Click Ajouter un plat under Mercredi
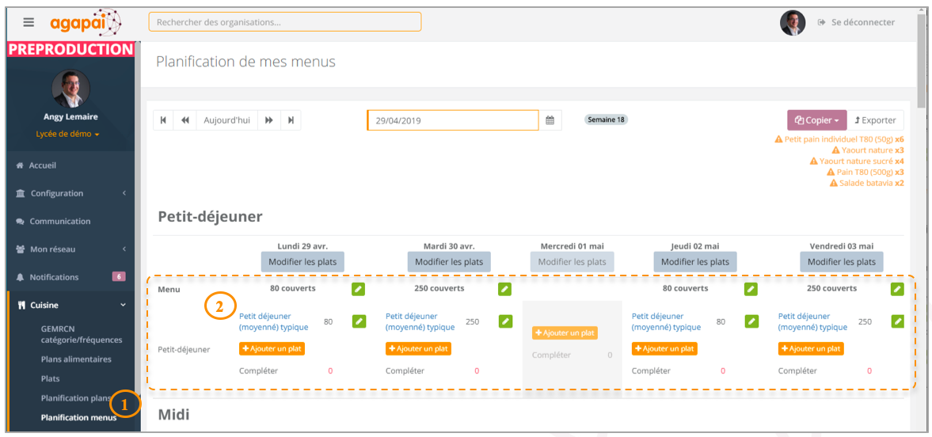Image resolution: width=932 pixels, height=437 pixels. [565, 333]
